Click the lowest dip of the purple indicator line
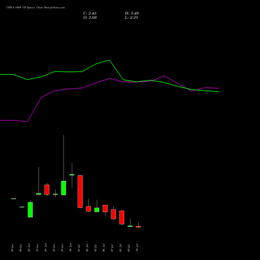 click(x=27, y=122)
